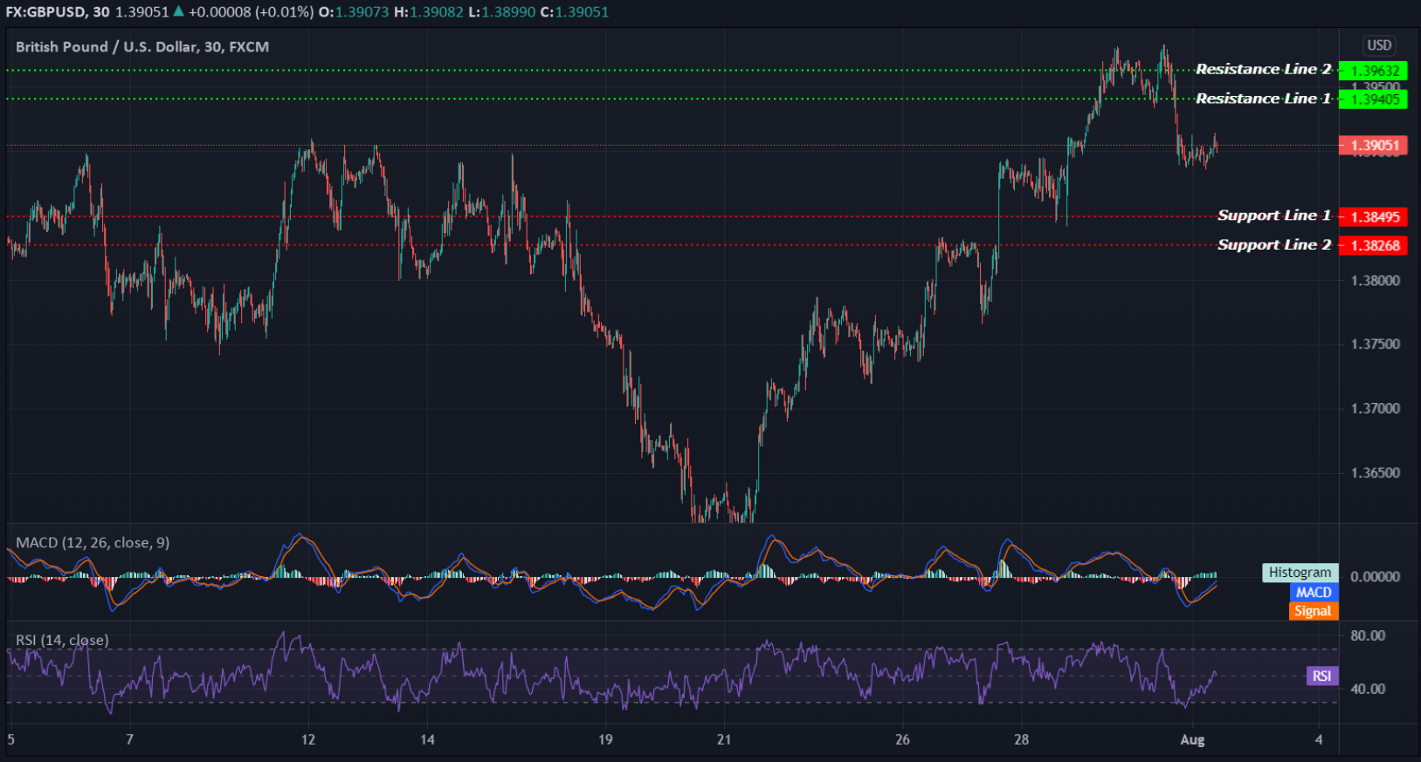This screenshot has width=1421, height=762.
Task: Click the 21 date on time axis
Action: pyautogui.click(x=724, y=739)
